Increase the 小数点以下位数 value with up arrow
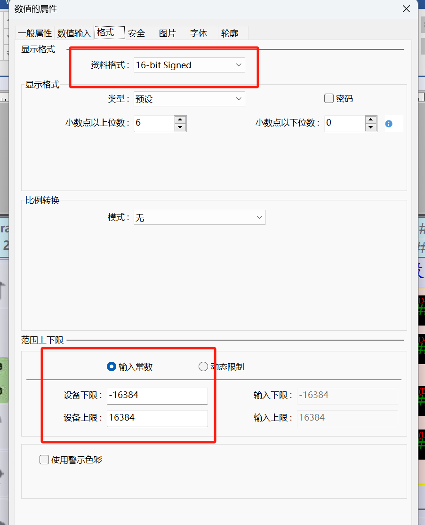This screenshot has height=525, width=425. 371,119
